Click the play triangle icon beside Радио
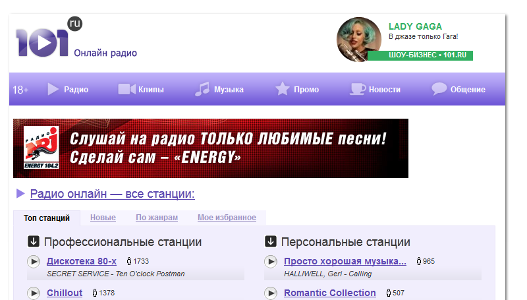The width and height of the screenshot is (527, 300). coord(53,89)
